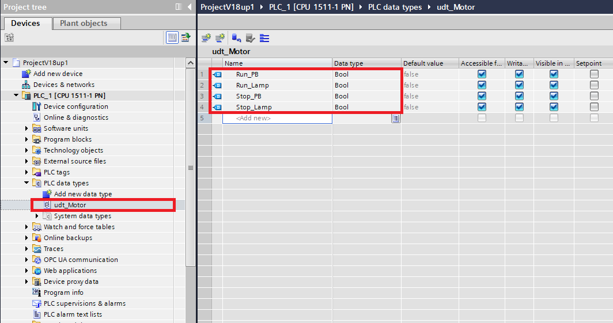Click the Data type column header
This screenshot has width=613, height=323.
pyautogui.click(x=366, y=63)
